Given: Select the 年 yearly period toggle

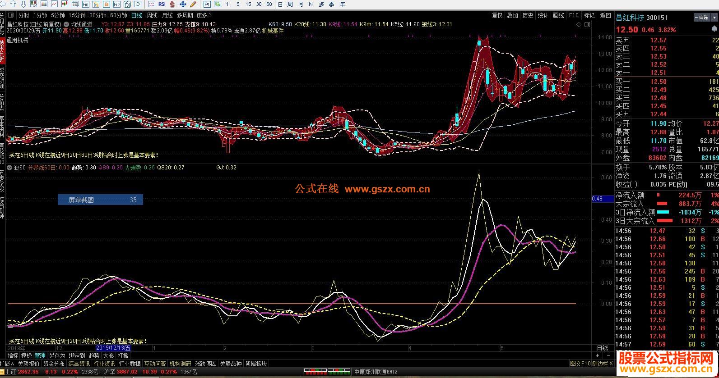Looking at the screenshot, I should point(342,4).
